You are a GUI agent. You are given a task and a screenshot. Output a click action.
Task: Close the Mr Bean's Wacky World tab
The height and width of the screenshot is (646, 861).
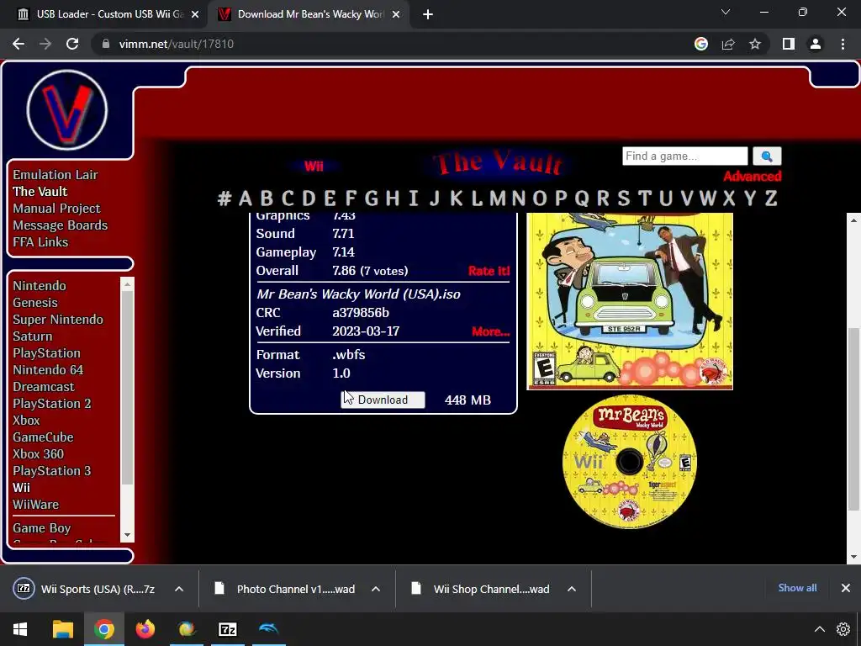coord(396,14)
